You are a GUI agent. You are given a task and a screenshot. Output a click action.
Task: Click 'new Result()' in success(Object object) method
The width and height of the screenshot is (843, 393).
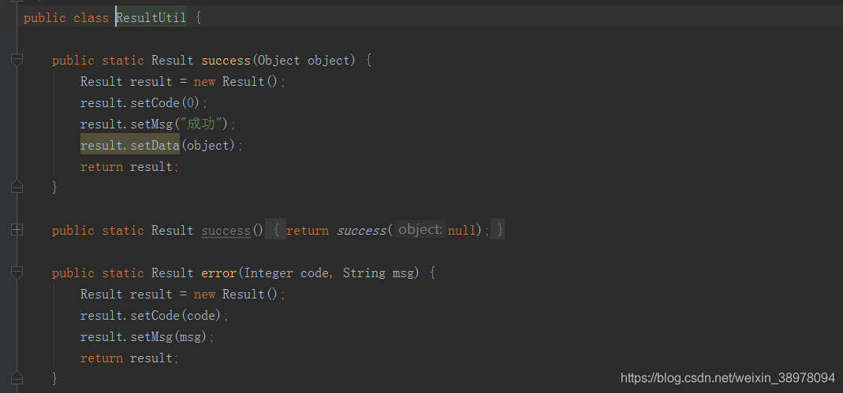coord(237,82)
